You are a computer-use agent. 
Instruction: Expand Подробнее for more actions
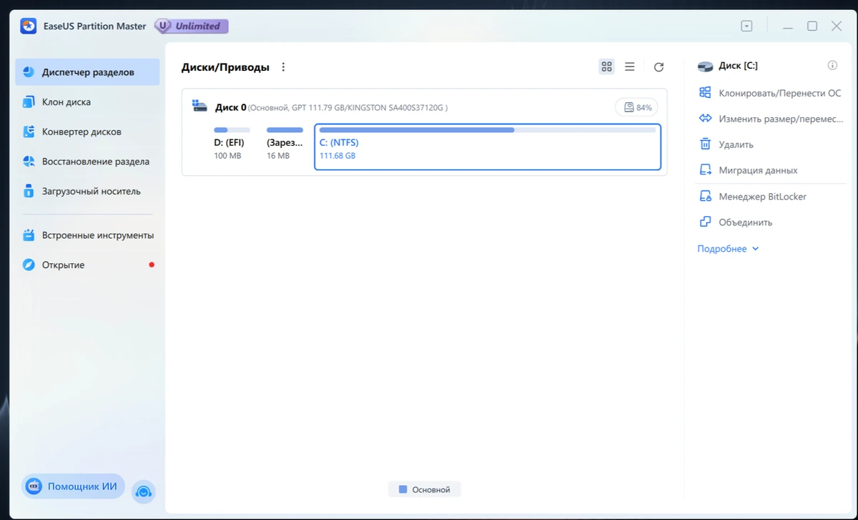728,249
